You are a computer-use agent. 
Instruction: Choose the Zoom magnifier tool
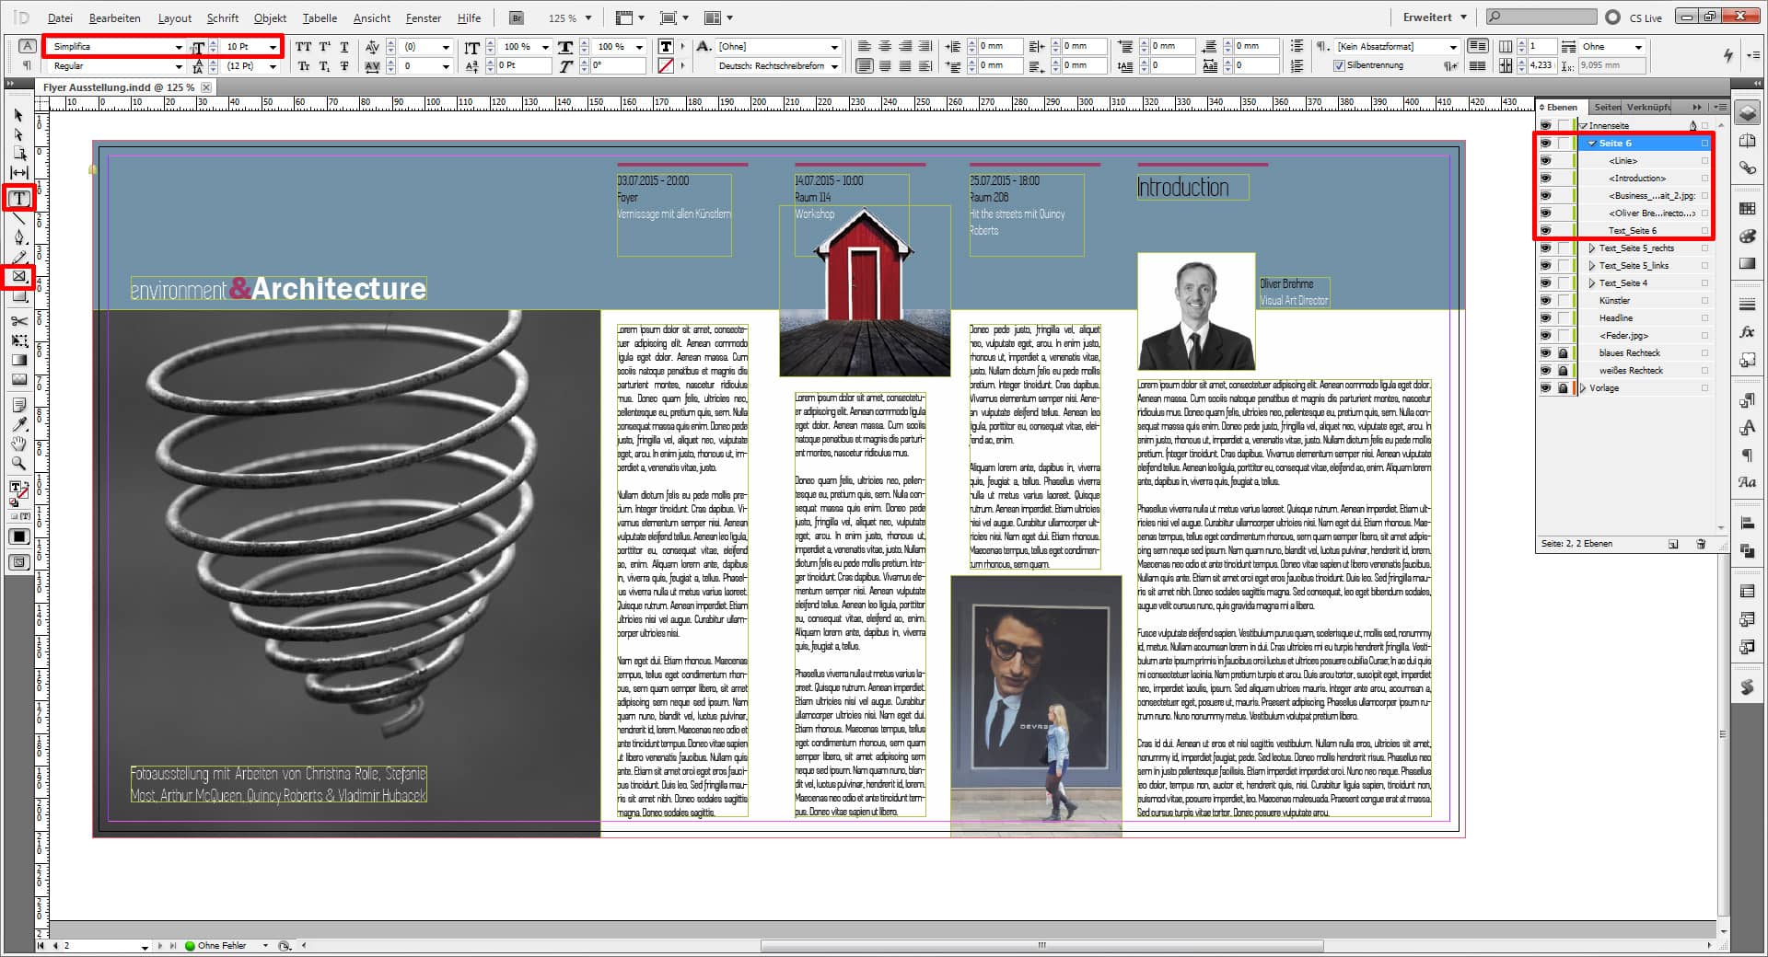coord(18,463)
